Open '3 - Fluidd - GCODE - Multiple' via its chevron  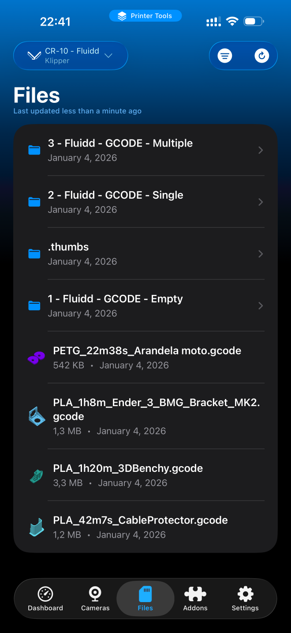point(260,150)
